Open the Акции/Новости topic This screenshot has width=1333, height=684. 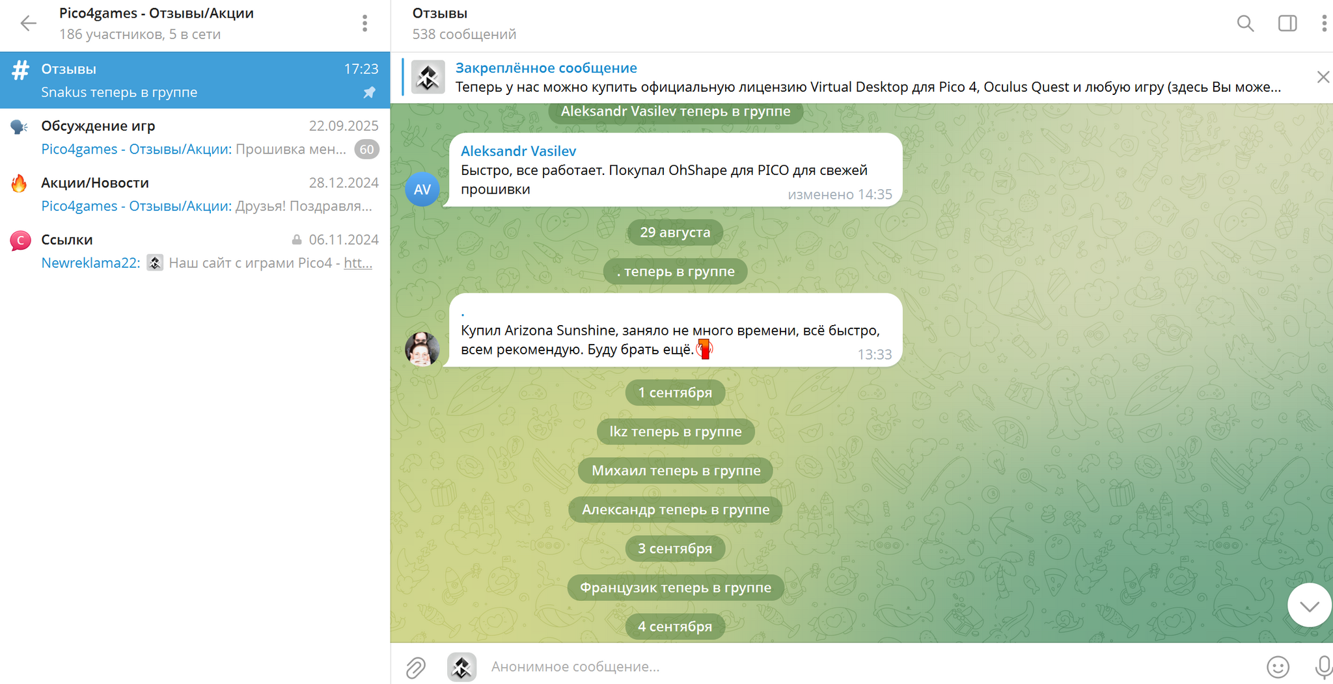point(195,194)
